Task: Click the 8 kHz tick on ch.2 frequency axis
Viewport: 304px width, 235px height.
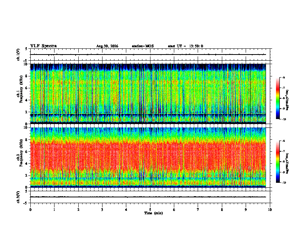Action: click(28, 140)
